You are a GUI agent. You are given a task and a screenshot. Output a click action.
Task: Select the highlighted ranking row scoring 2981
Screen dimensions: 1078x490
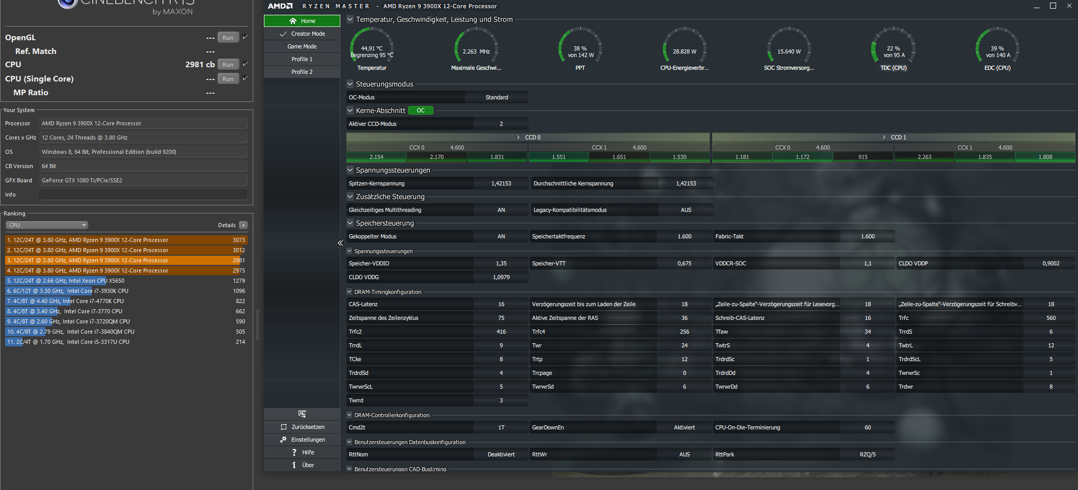pos(126,260)
